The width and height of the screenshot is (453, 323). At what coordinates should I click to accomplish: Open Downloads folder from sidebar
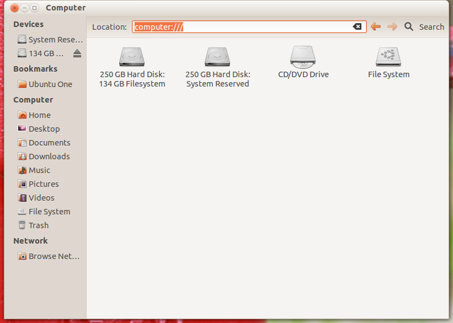click(49, 157)
